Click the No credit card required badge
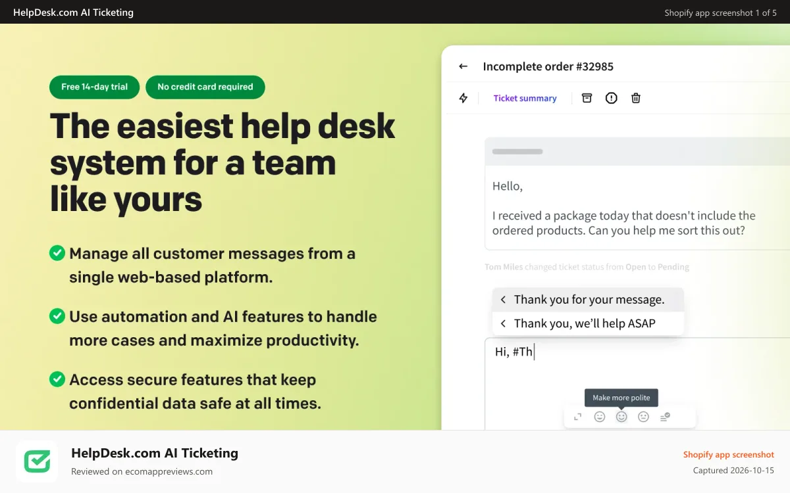The height and width of the screenshot is (493, 790). coord(205,87)
